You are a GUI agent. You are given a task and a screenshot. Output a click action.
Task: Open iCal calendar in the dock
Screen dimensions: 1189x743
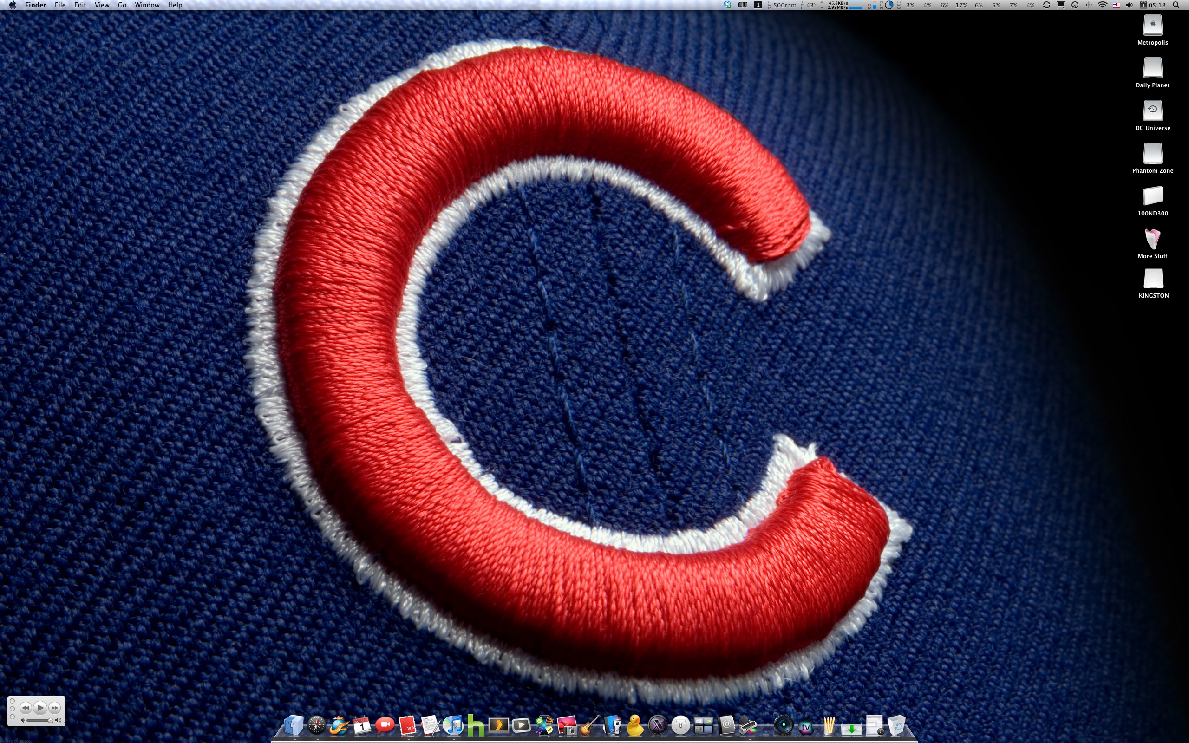point(362,725)
